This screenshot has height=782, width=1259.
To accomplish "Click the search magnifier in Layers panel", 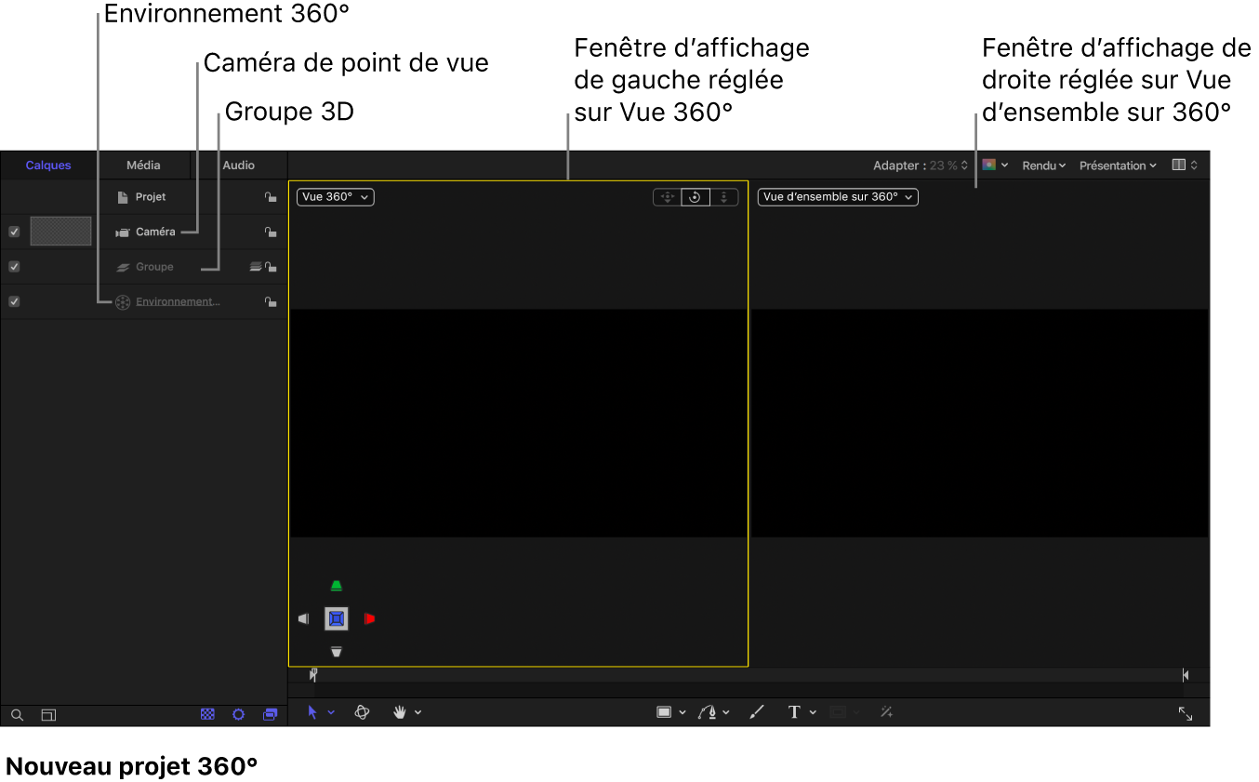I will 17,715.
